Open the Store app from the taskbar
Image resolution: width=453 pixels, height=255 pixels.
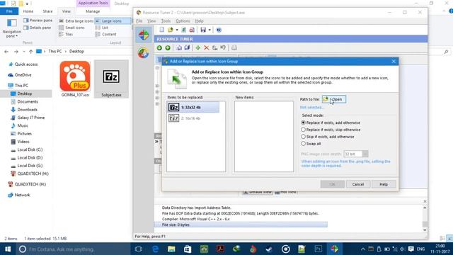coord(188,249)
